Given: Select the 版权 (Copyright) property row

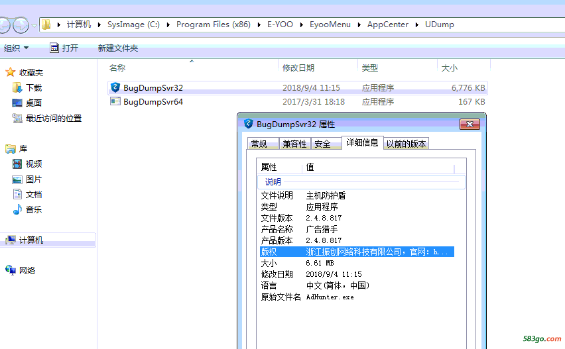Looking at the screenshot, I should pos(357,252).
